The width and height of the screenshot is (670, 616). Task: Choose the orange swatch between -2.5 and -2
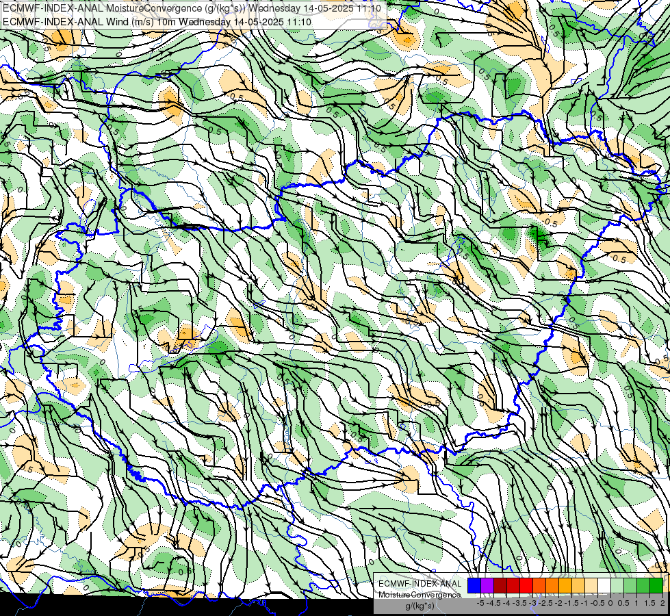click(x=552, y=586)
